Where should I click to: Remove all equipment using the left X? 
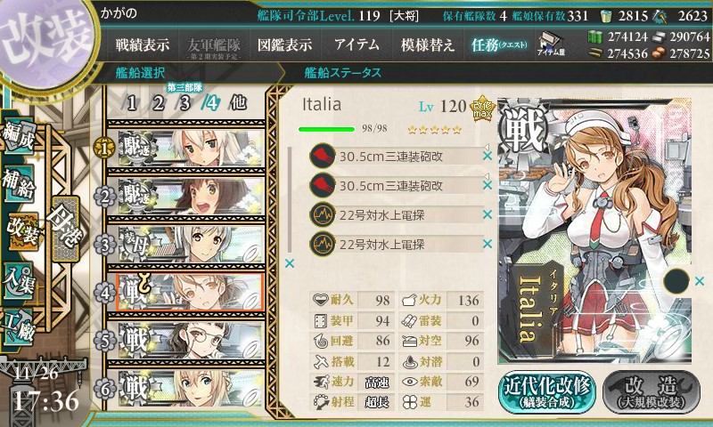tap(290, 263)
